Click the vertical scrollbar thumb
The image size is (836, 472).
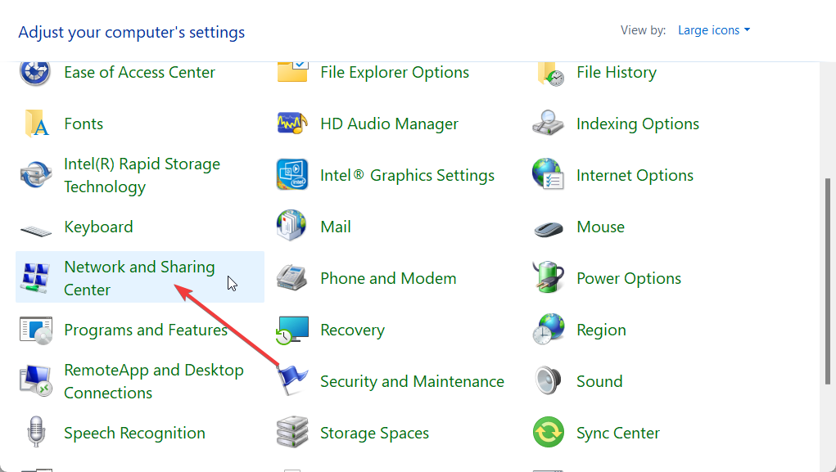point(828,281)
